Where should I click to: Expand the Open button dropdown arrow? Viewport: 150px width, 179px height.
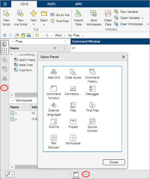(44, 25)
